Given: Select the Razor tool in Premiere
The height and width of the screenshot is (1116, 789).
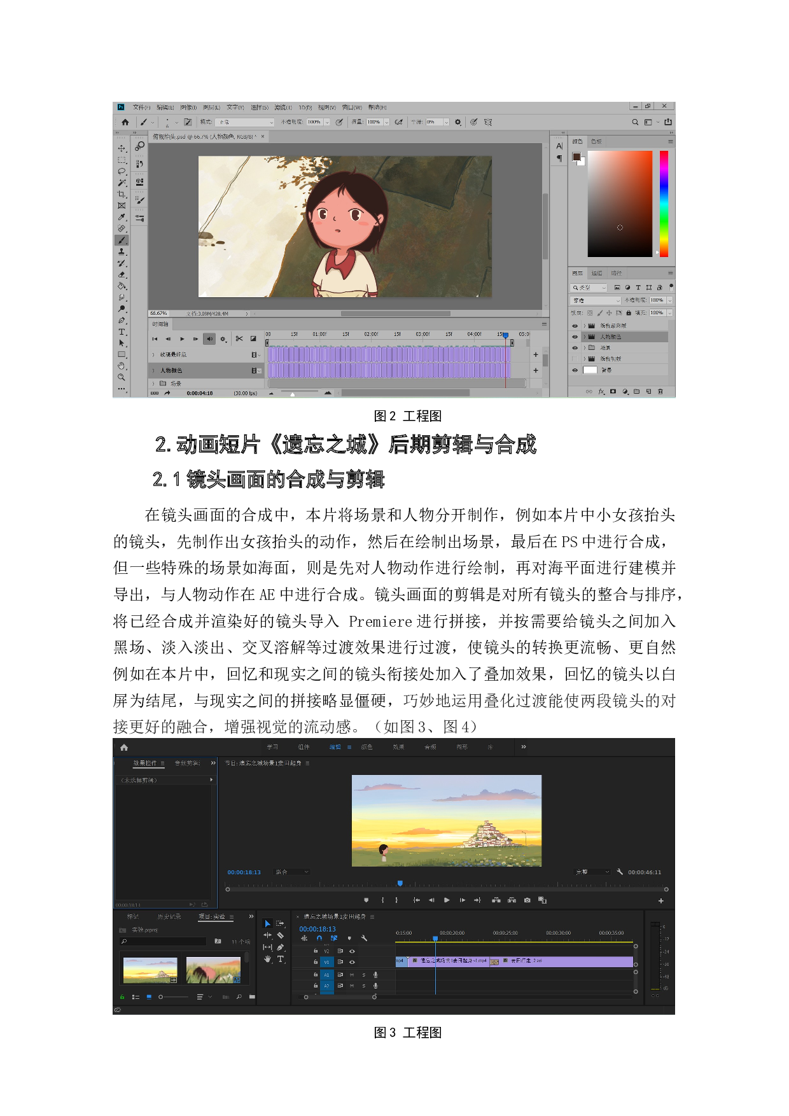Looking at the screenshot, I should (x=280, y=935).
